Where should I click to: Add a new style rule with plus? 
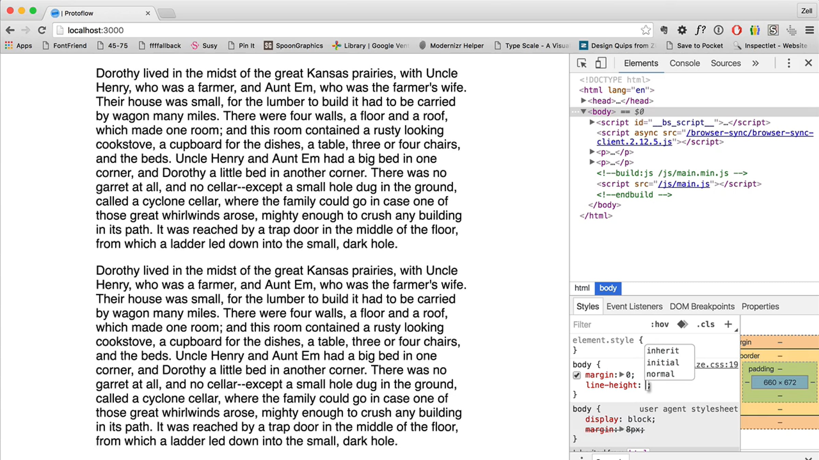pyautogui.click(x=728, y=324)
